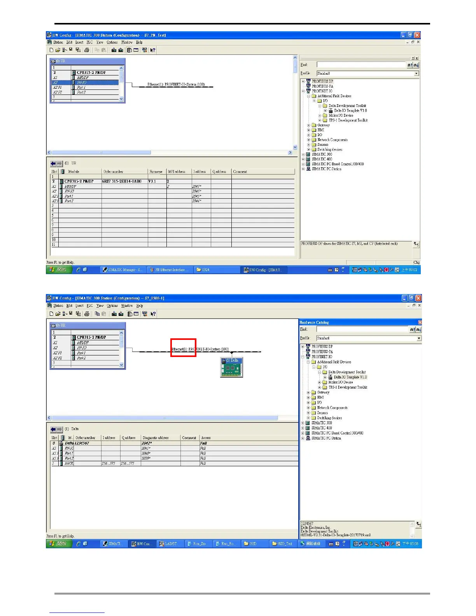This screenshot has height=616, width=476.
Task: Select the (1) Delta device icon on PROFINET line
Action: click(x=232, y=367)
